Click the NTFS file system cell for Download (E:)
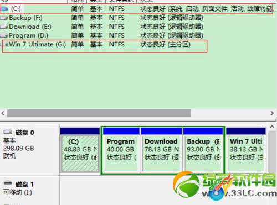Viewport: 277px width, 205px height. 117,27
